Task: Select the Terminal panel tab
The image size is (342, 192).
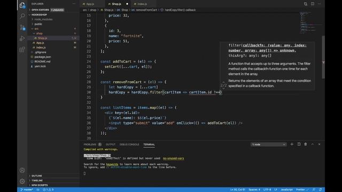Action: tap(149, 145)
